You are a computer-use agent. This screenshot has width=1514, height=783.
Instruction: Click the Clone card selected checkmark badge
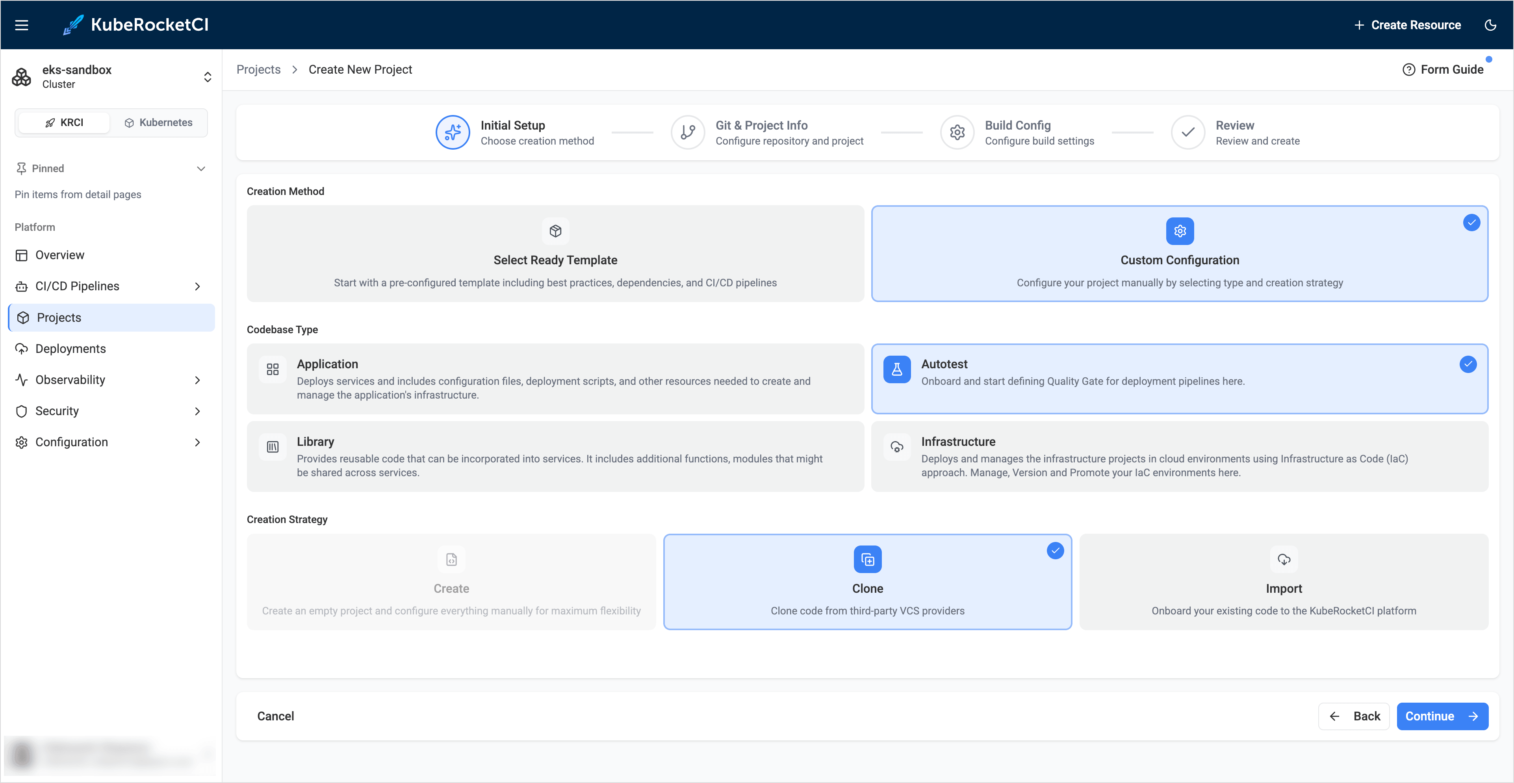click(x=1056, y=551)
